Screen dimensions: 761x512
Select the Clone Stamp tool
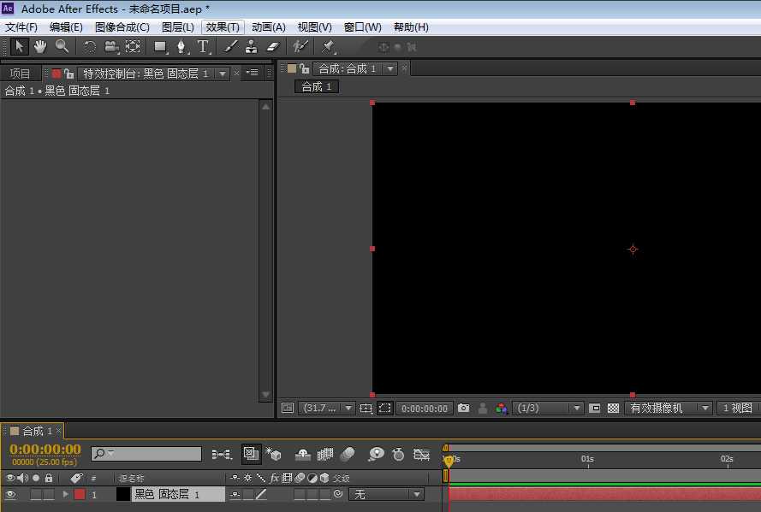click(x=251, y=46)
